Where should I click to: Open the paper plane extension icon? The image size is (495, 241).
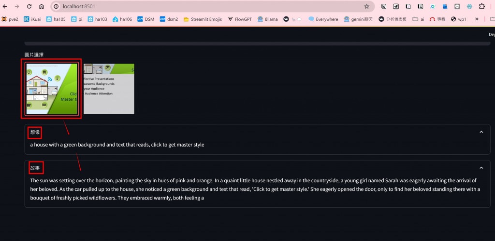396,6
